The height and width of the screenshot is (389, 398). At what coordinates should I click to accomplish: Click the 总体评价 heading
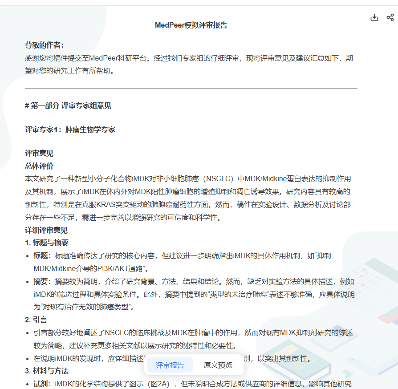(x=39, y=166)
